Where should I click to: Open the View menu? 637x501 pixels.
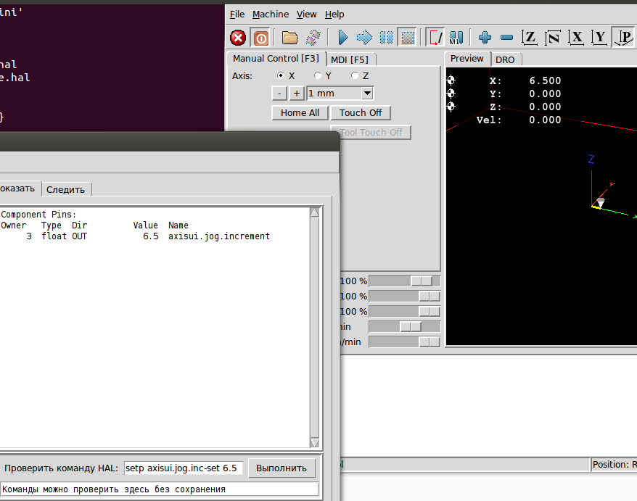tap(306, 15)
